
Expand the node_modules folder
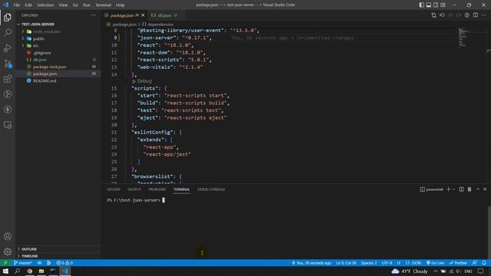pos(58,31)
